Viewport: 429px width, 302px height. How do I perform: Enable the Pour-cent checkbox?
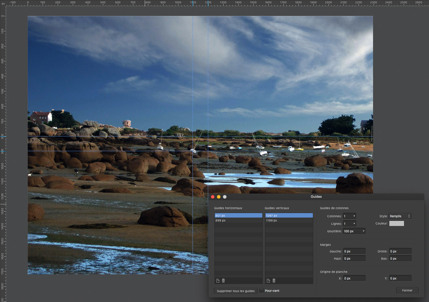[262, 291]
